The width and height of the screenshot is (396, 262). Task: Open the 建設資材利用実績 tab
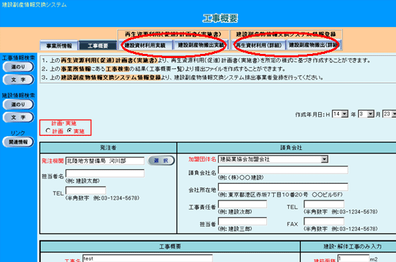(145, 46)
